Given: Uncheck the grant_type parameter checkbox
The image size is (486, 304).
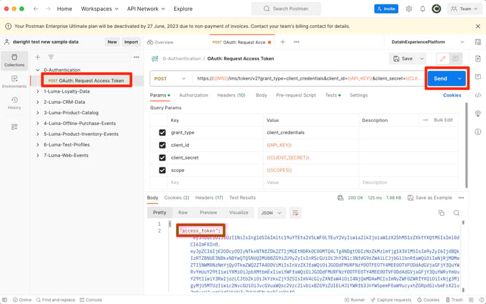Looking at the screenshot, I should 162,133.
